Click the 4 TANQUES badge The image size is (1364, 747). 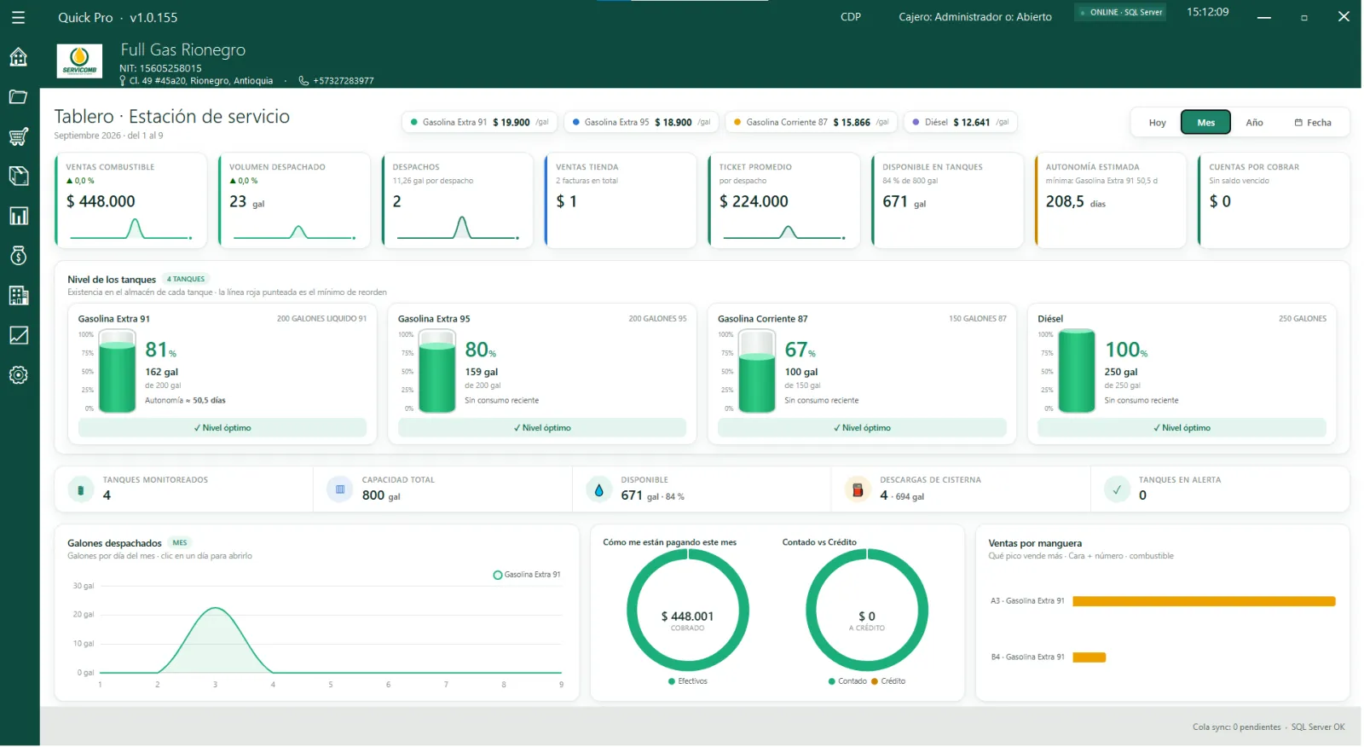click(x=186, y=280)
